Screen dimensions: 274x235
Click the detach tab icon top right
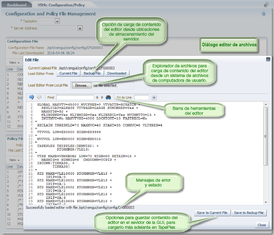click(x=266, y=5)
